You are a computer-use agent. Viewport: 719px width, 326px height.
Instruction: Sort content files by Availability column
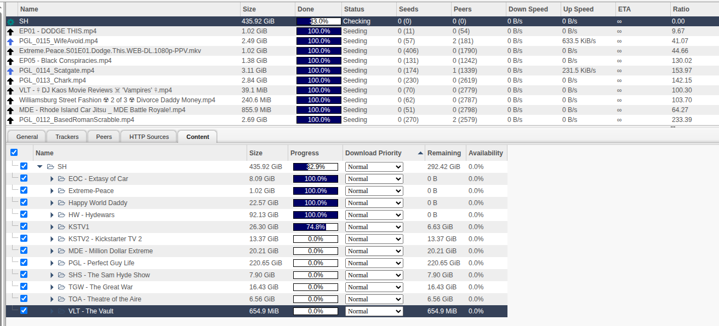[x=486, y=153]
